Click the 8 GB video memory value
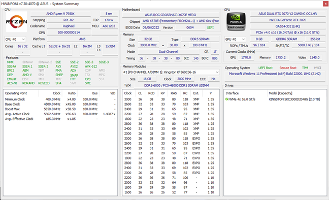The width and height of the screenshot is (329, 200). click(x=259, y=39)
